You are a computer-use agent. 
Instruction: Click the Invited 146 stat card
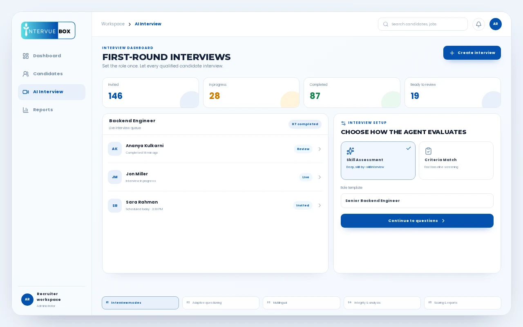(x=150, y=93)
